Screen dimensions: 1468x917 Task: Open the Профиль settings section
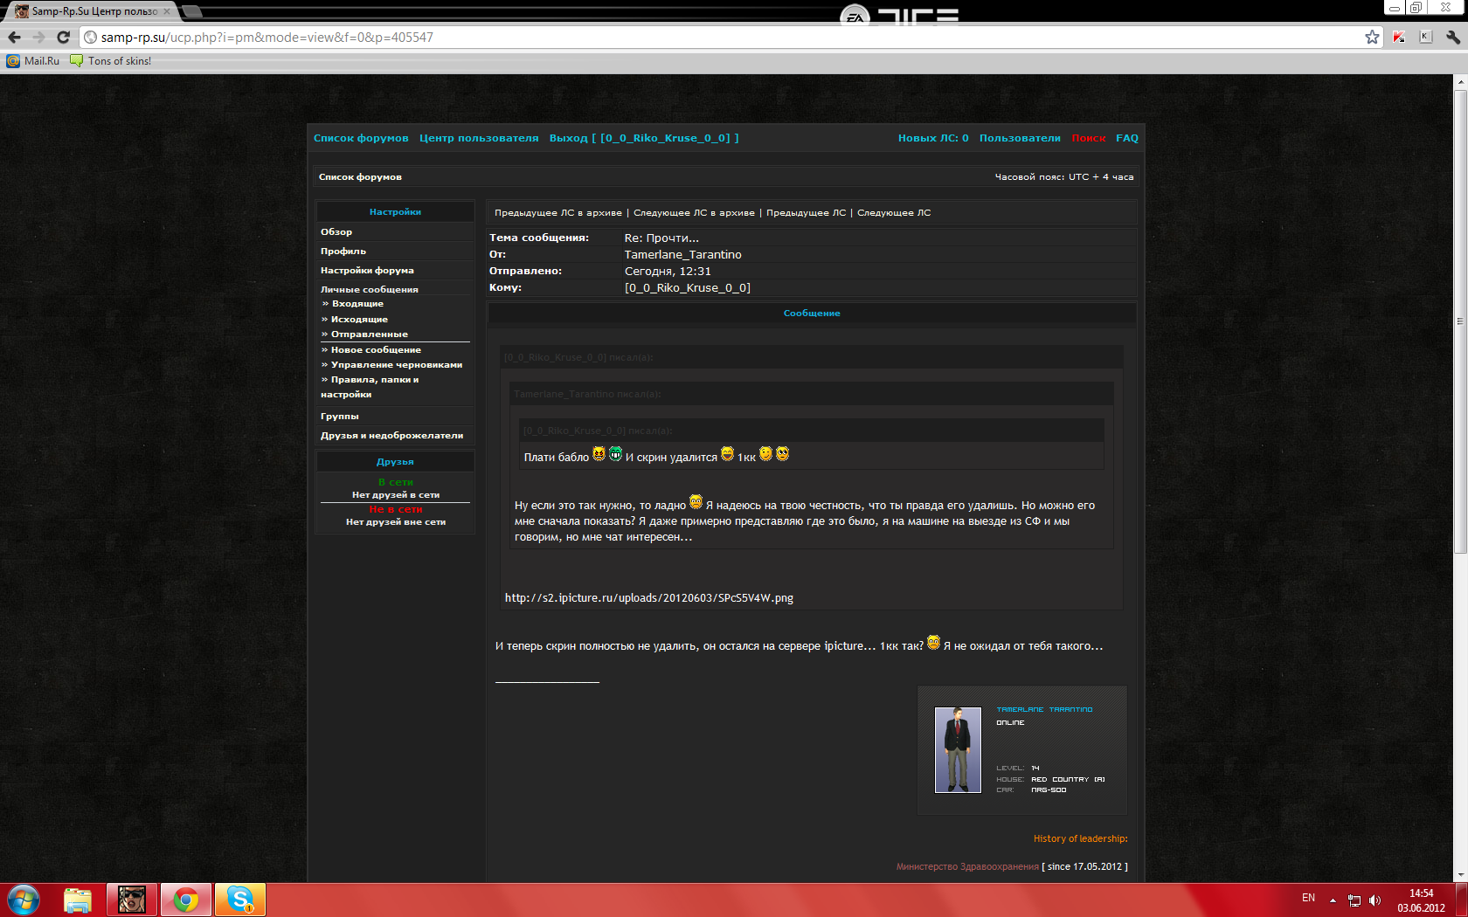[x=343, y=252]
